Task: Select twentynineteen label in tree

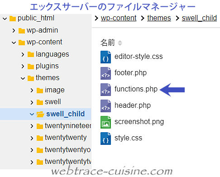Action: 68,126
